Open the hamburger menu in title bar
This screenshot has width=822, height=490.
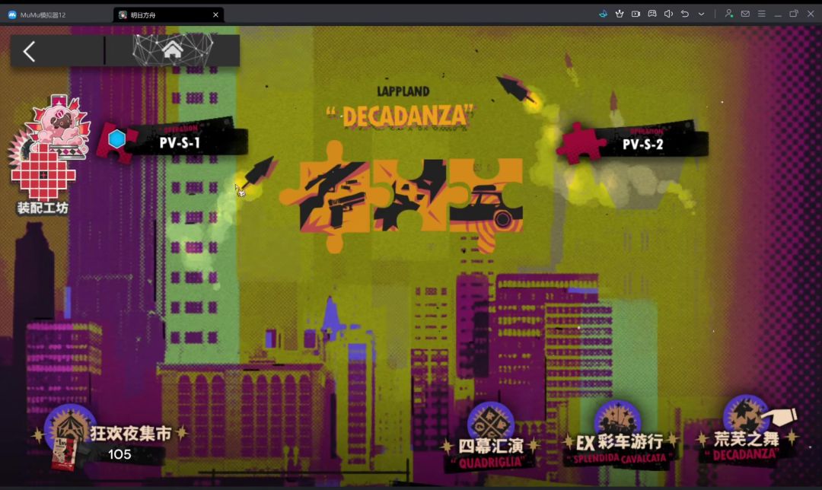pos(761,14)
